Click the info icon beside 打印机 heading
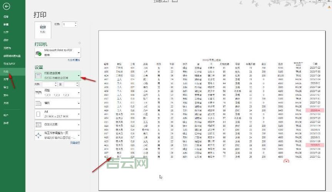The height and width of the screenshot is (192, 332). point(79,43)
